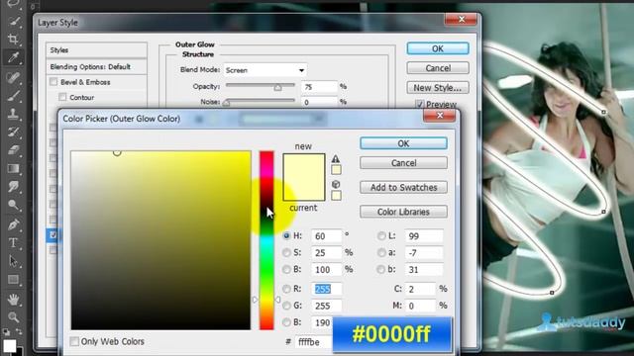The image size is (634, 356).
Task: Close the Color Picker dialog
Action: [440, 116]
